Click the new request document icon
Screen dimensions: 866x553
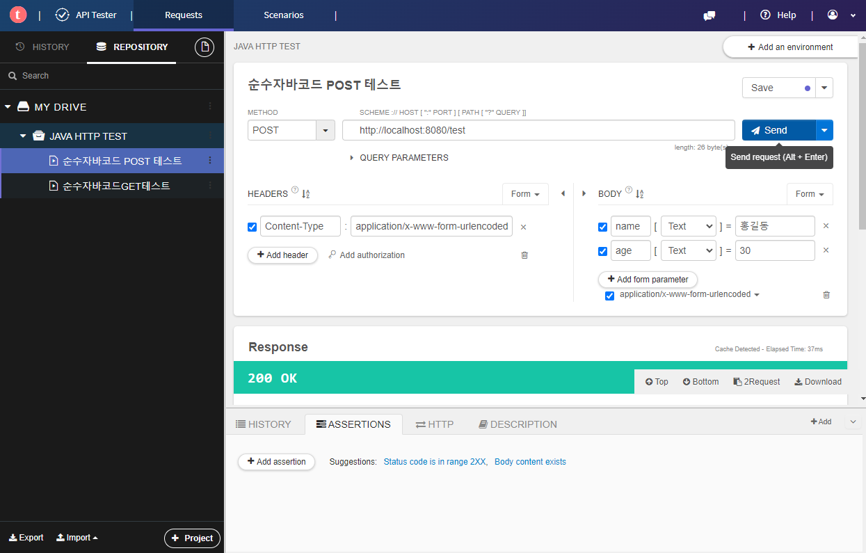(x=204, y=47)
